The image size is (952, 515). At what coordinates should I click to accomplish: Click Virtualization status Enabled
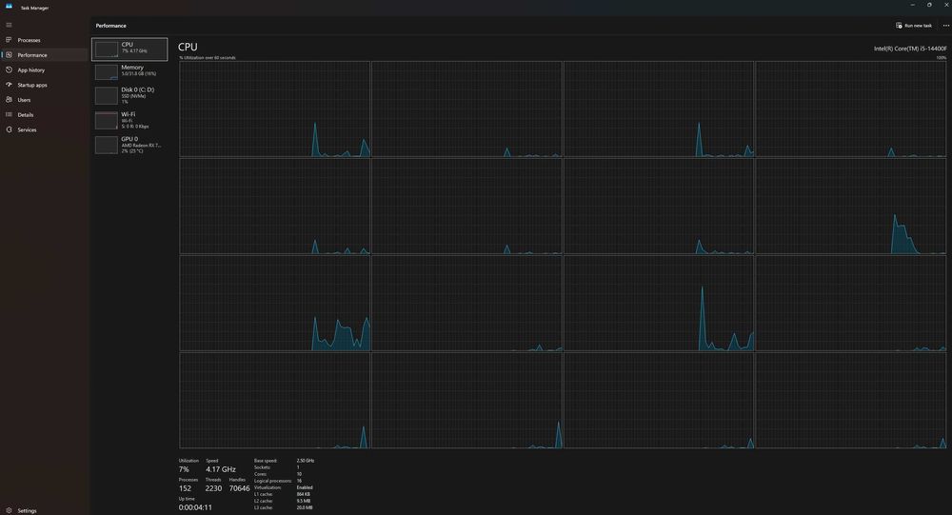coord(305,487)
